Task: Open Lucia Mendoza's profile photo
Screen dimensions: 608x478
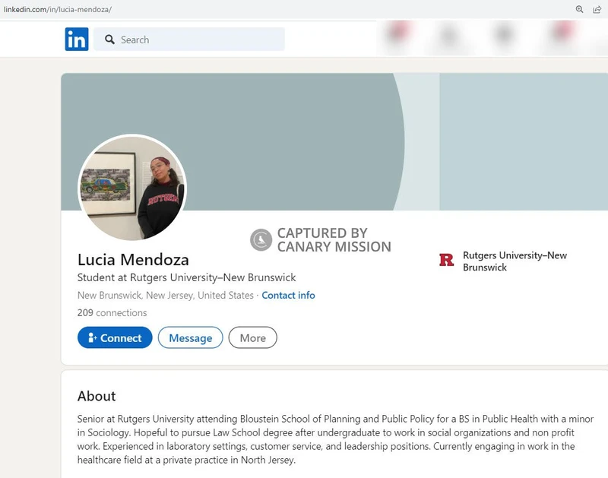Action: point(132,188)
